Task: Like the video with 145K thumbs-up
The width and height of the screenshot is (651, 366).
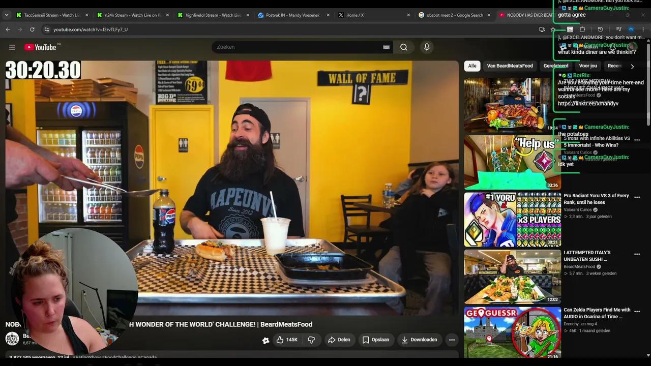Action: (287, 340)
